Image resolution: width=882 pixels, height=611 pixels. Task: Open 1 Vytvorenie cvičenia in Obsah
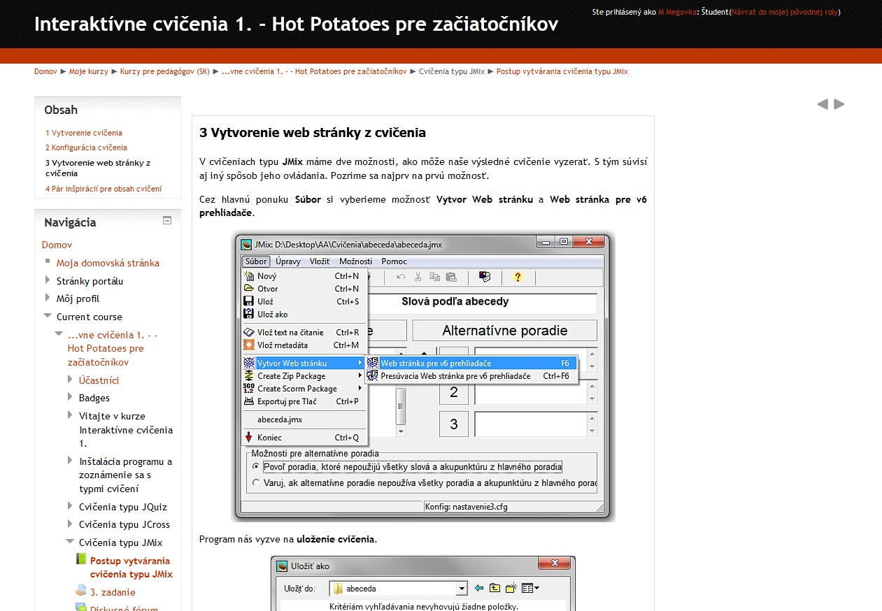coord(84,133)
